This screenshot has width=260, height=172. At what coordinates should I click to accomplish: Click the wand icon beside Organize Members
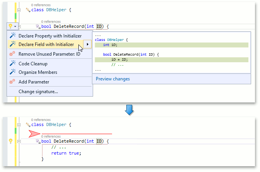(x=12, y=72)
